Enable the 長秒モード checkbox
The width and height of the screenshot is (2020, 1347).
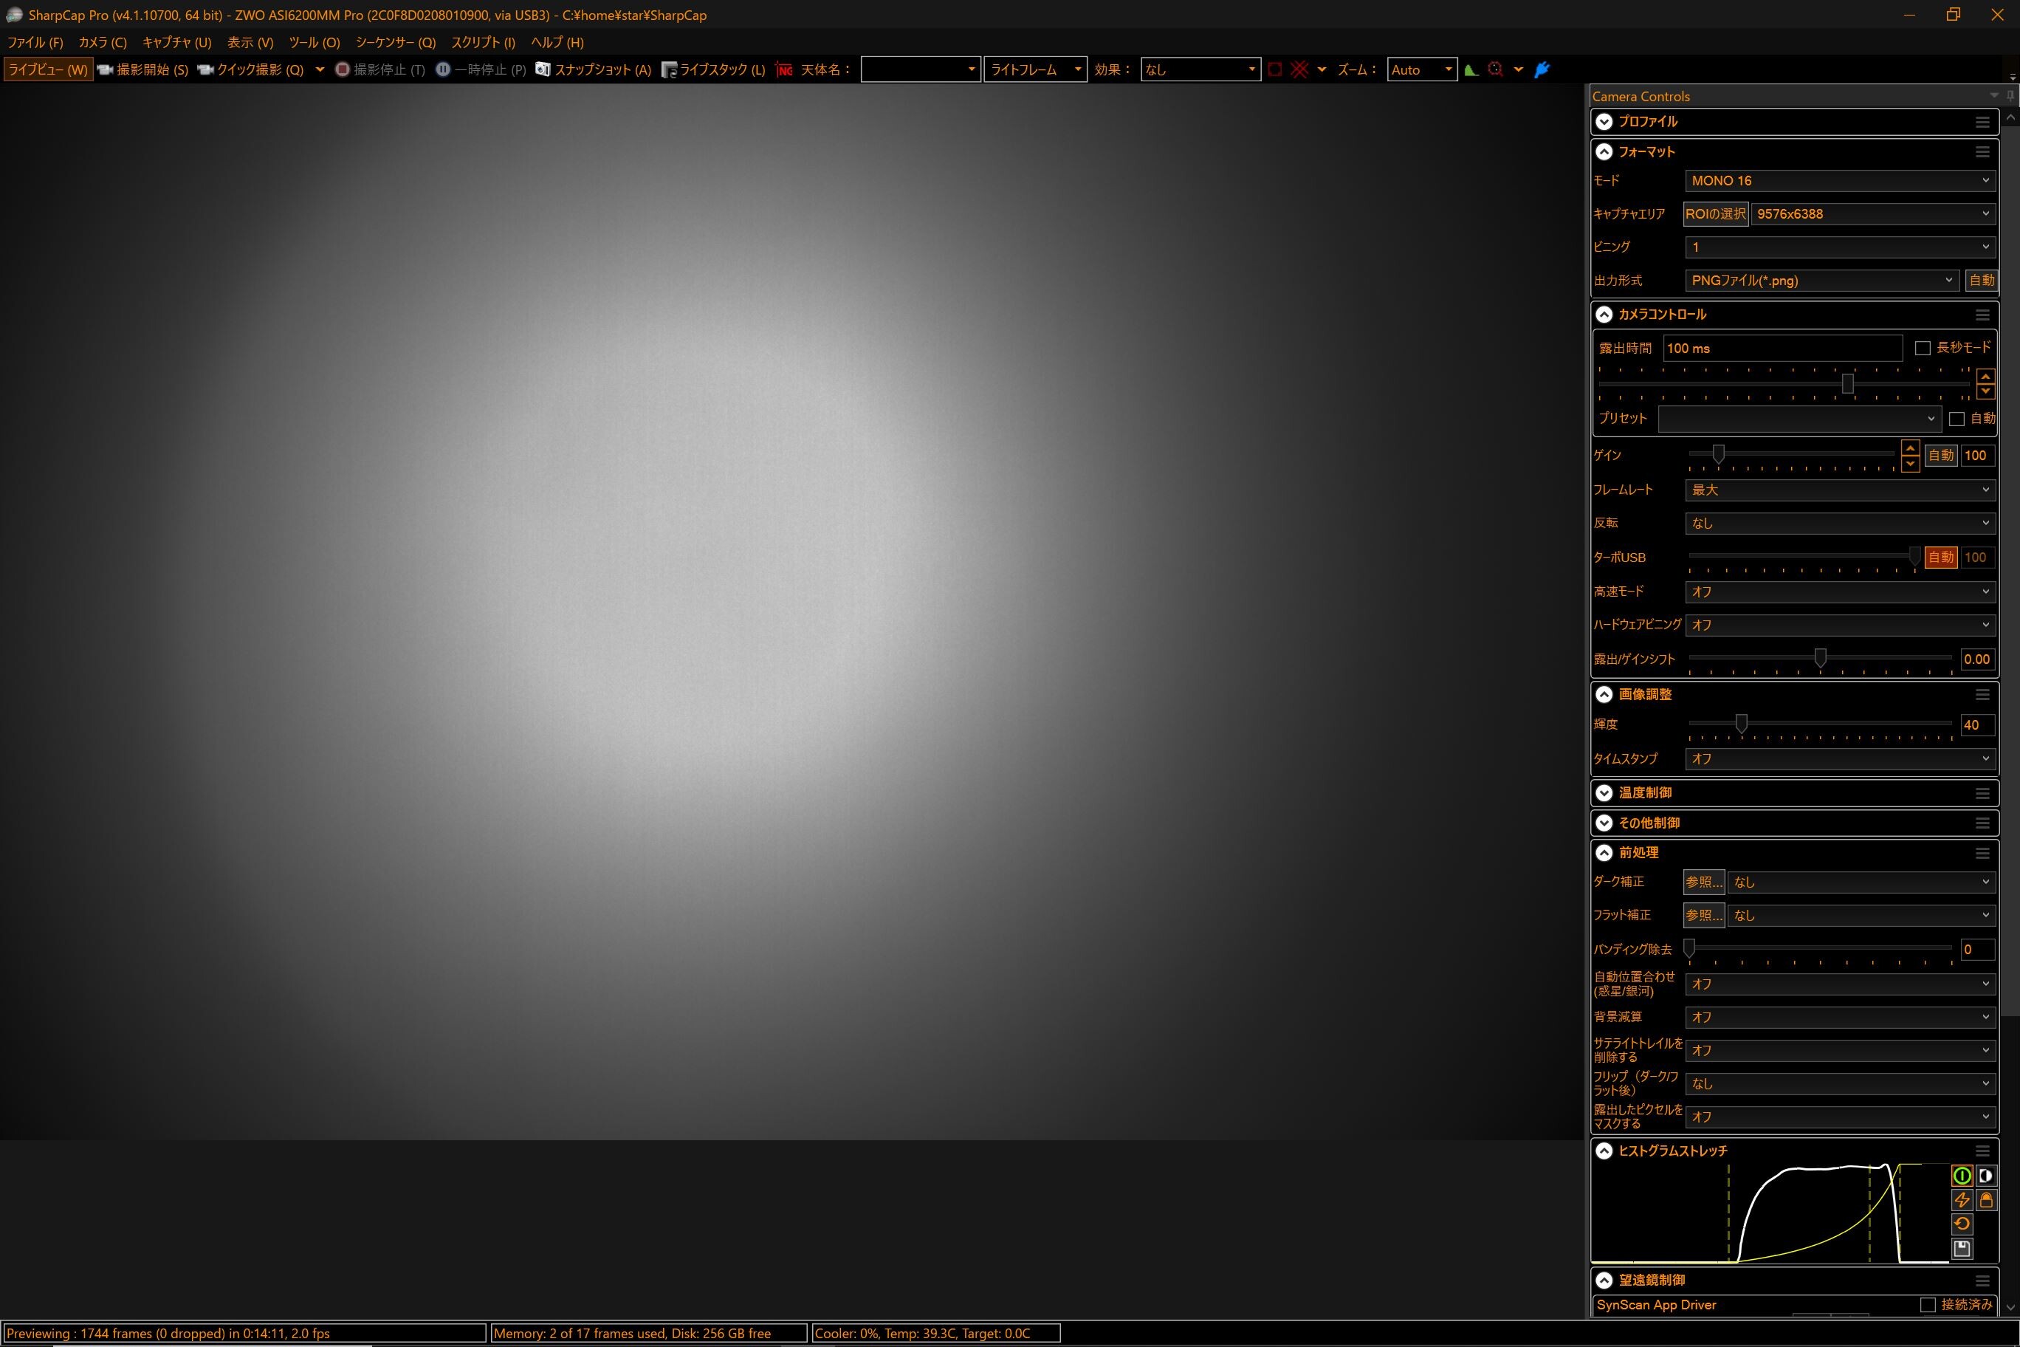tap(1923, 348)
